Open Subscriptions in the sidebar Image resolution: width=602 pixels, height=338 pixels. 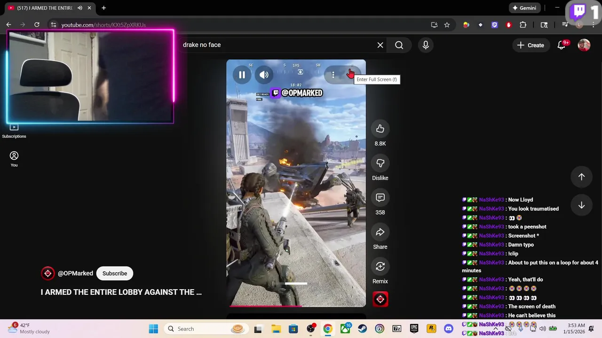[x=14, y=131]
